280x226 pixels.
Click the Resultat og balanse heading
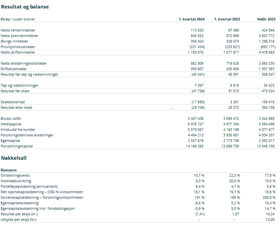(24, 7)
